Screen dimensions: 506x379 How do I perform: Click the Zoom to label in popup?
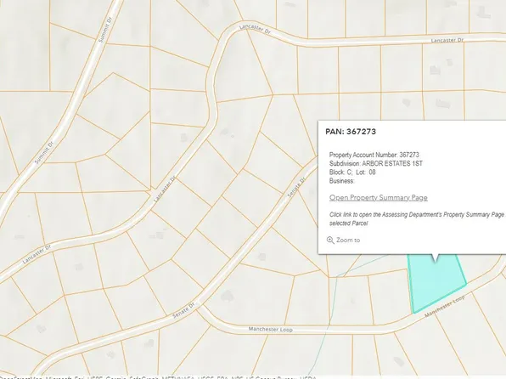(348, 240)
